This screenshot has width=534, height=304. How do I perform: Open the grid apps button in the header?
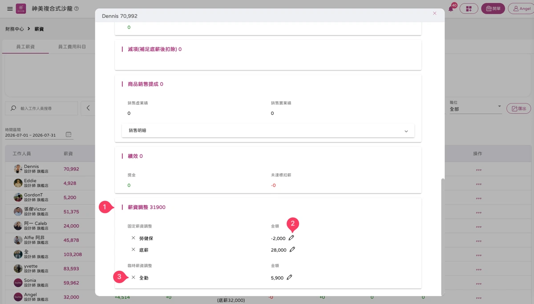coord(469,8)
